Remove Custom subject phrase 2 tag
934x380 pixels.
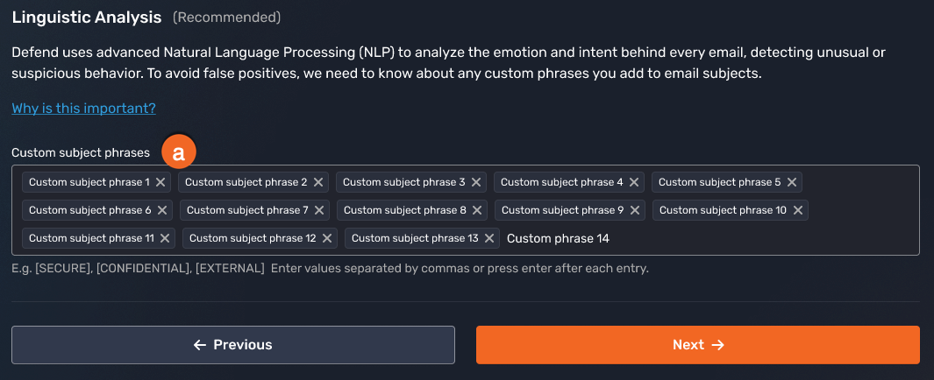[318, 182]
